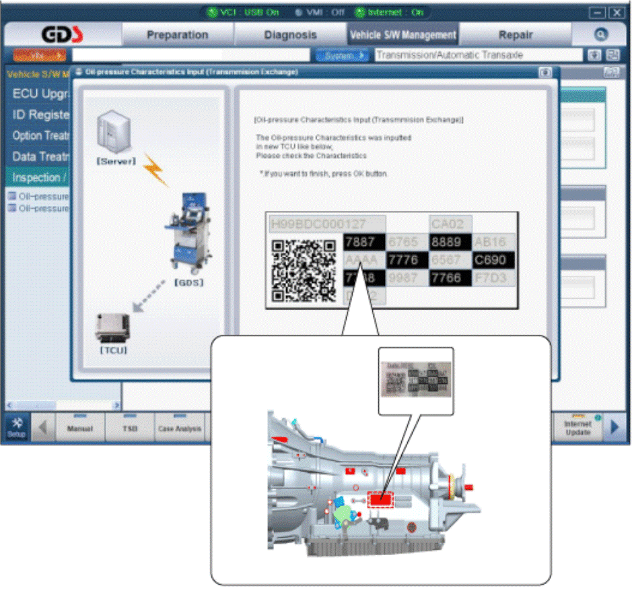Click the TCU module icon
The width and height of the screenshot is (632, 603).
tap(113, 328)
